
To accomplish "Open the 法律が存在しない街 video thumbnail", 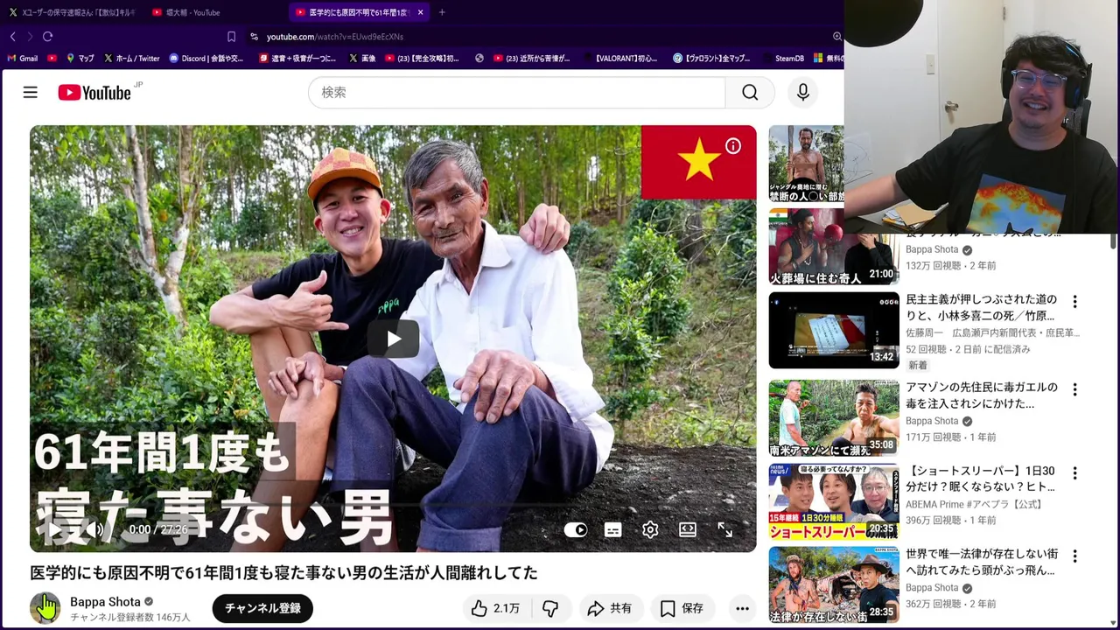I will pos(833,585).
